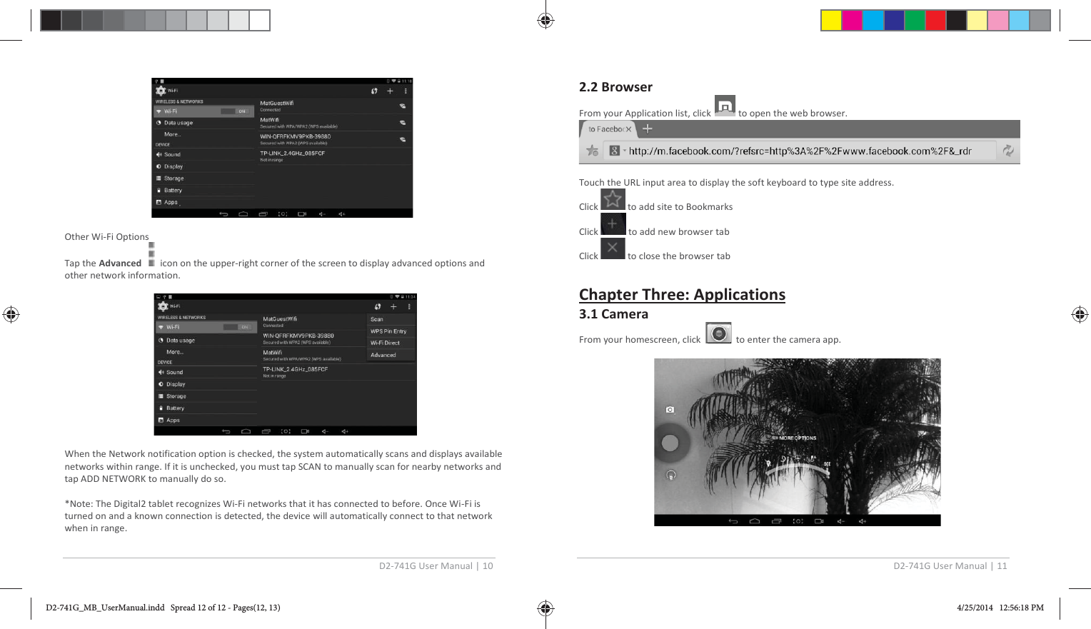The image size is (1091, 629).
Task: Tap the volume up icon in the 11:24 screenshot's nav bar
Action: pos(344,431)
